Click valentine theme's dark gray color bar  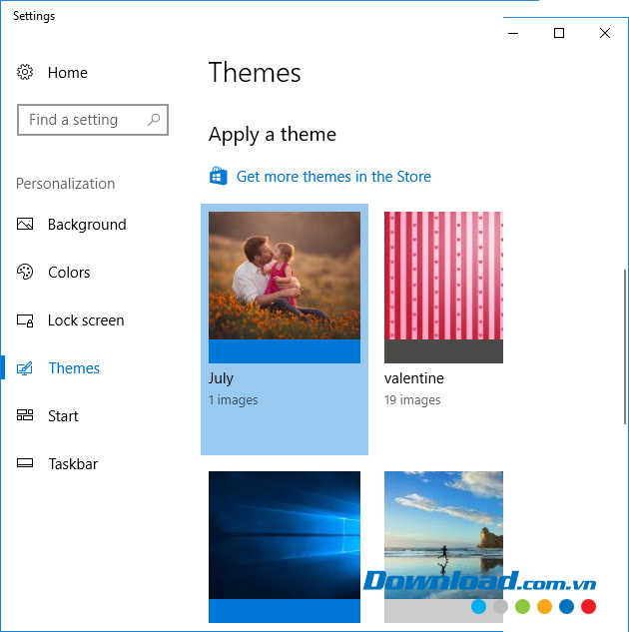point(443,351)
